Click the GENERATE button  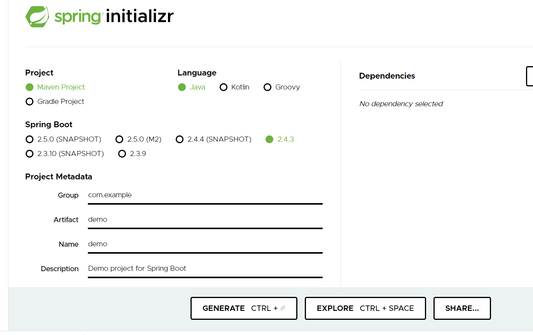click(244, 308)
